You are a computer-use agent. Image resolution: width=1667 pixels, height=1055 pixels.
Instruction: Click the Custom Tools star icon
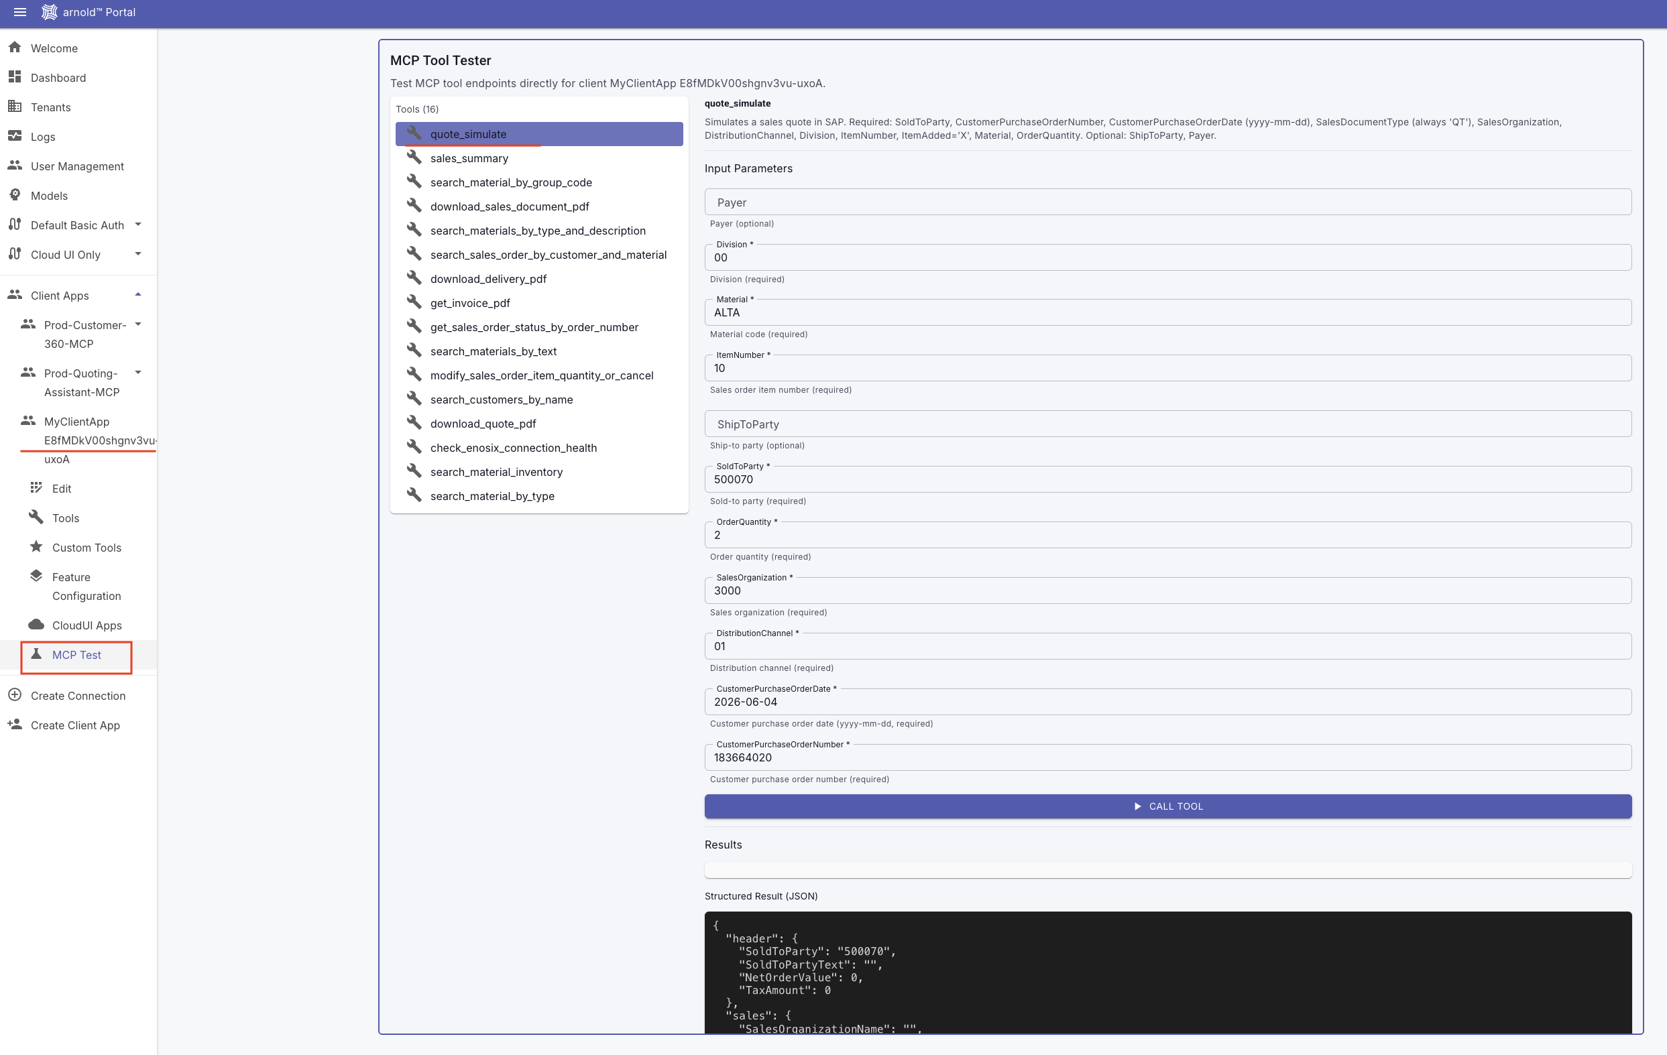pyautogui.click(x=36, y=546)
